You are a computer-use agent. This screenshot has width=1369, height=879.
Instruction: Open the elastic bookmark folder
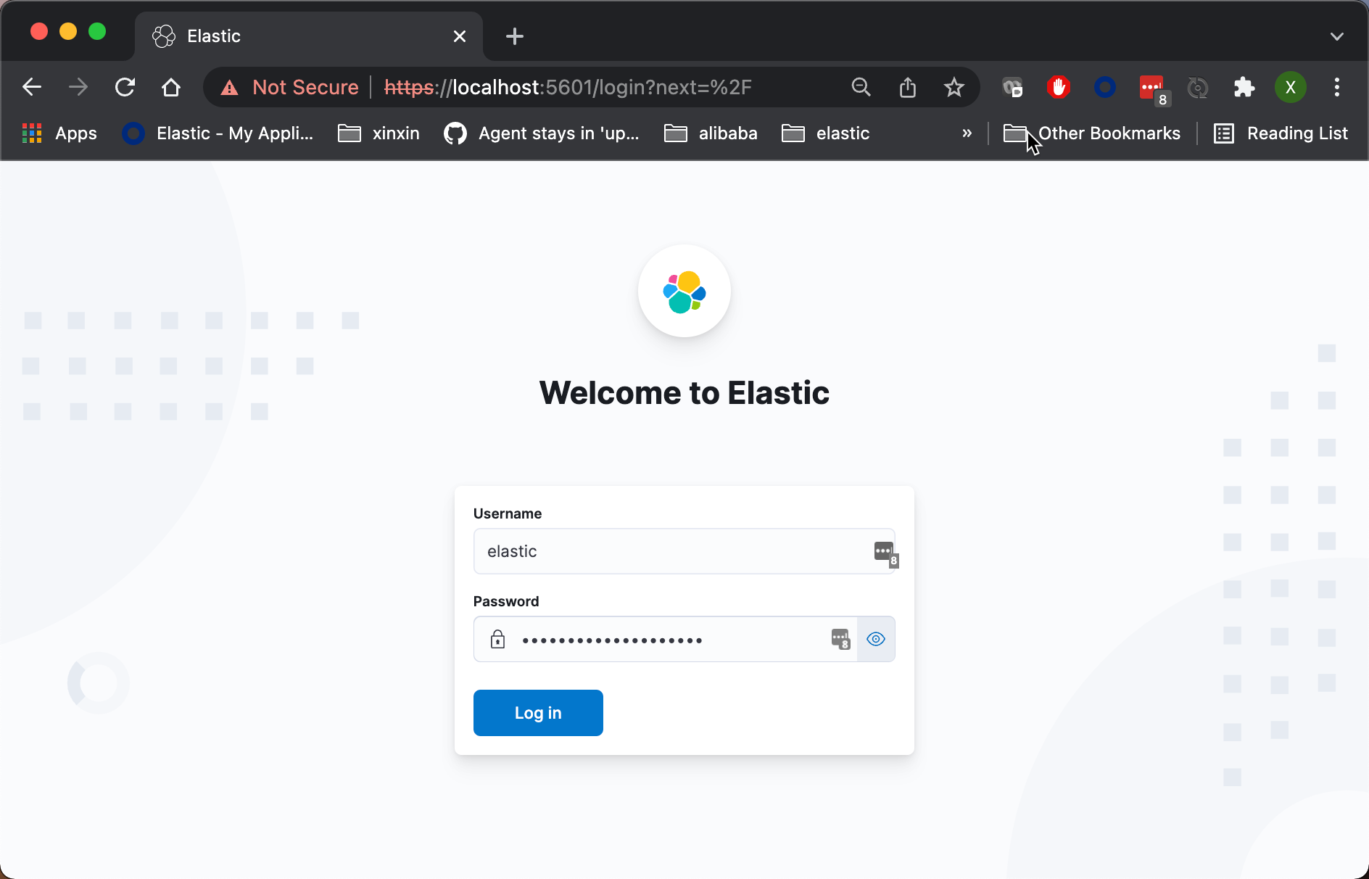click(x=826, y=133)
